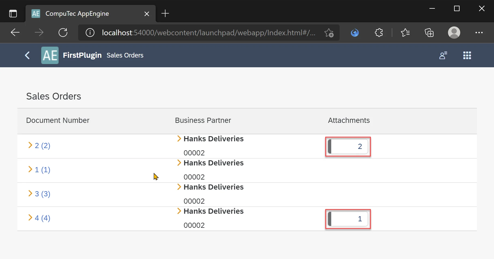Refresh the browser page

click(63, 33)
